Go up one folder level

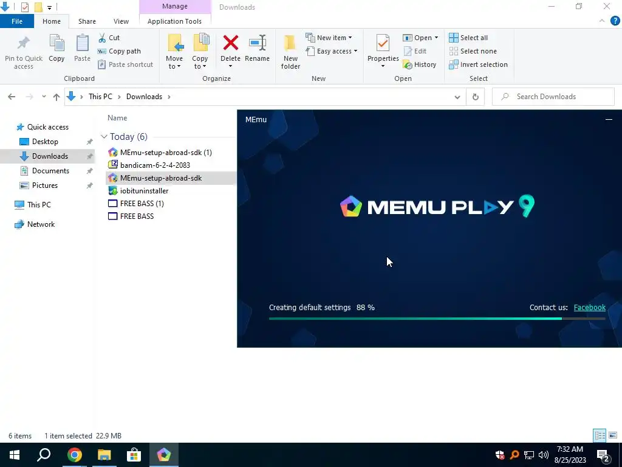[56, 97]
